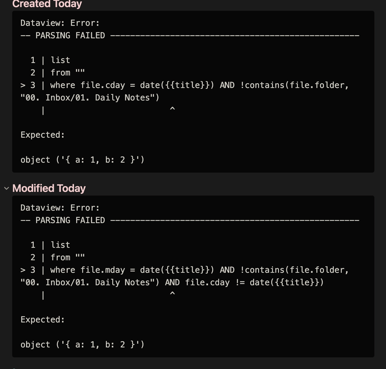Click 'AND file.cday != date({{title}})' text

click(x=244, y=282)
